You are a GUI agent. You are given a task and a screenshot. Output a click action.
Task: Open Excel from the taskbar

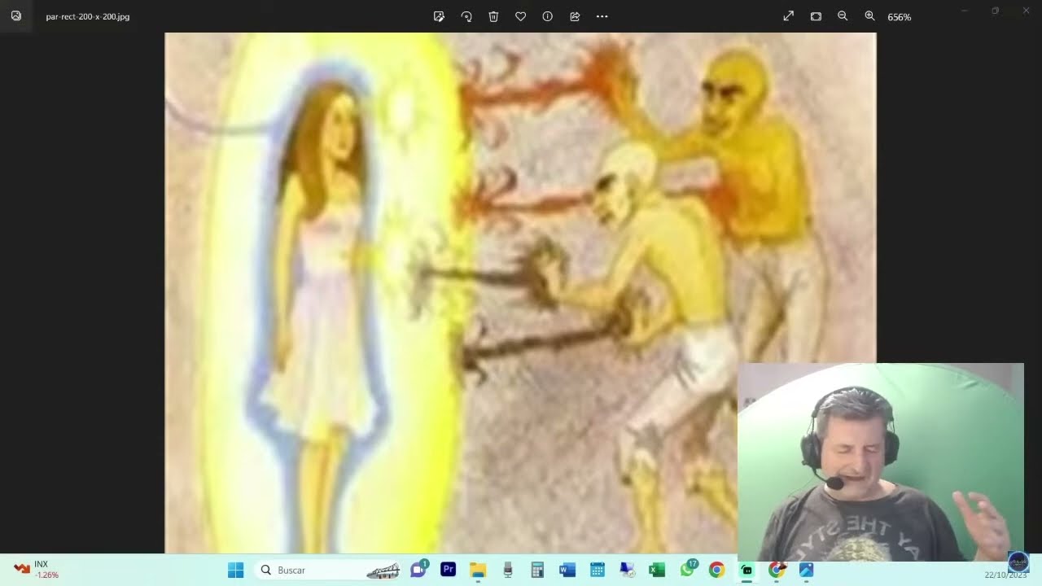[x=657, y=570]
